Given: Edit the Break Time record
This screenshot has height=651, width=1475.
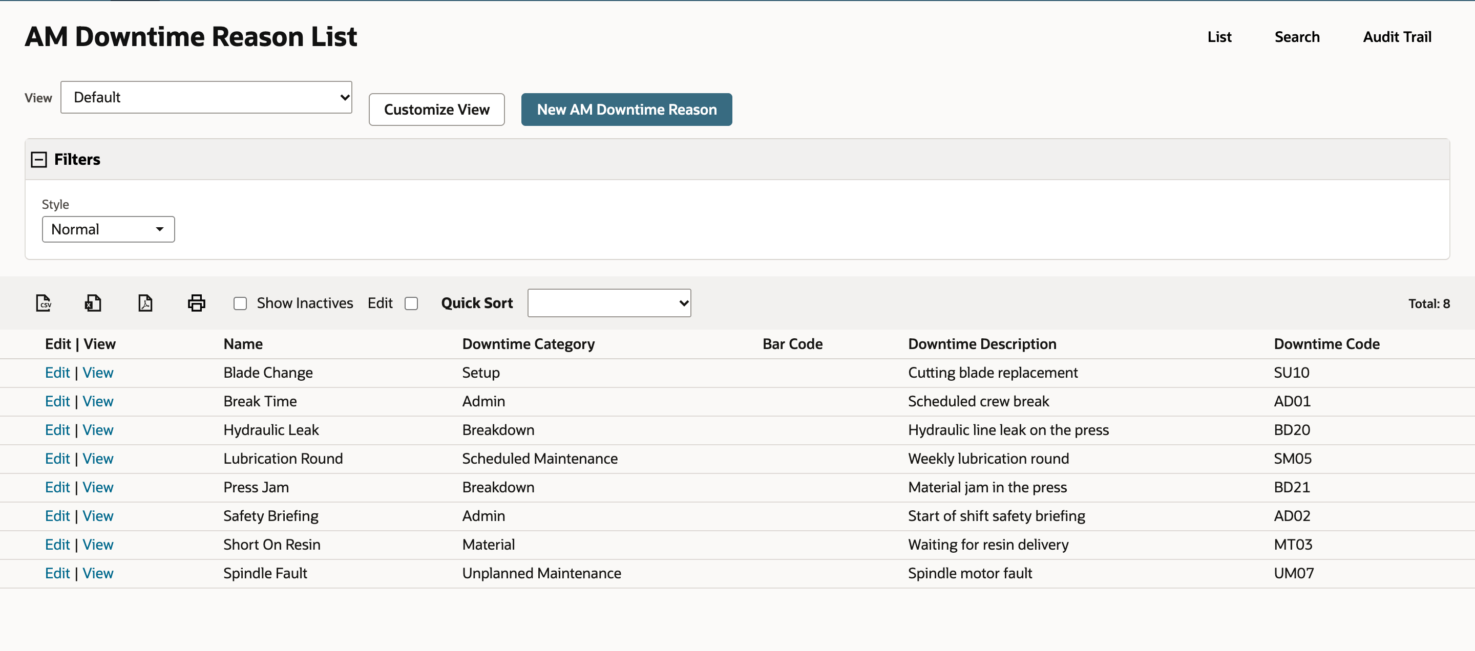Looking at the screenshot, I should pyautogui.click(x=57, y=402).
